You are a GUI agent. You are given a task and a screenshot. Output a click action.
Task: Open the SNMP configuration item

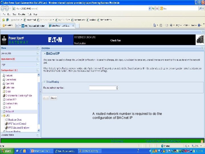pyautogui.click(x=8, y=108)
